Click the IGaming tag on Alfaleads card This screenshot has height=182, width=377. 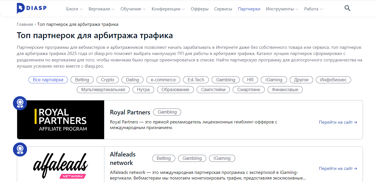(x=222, y=158)
